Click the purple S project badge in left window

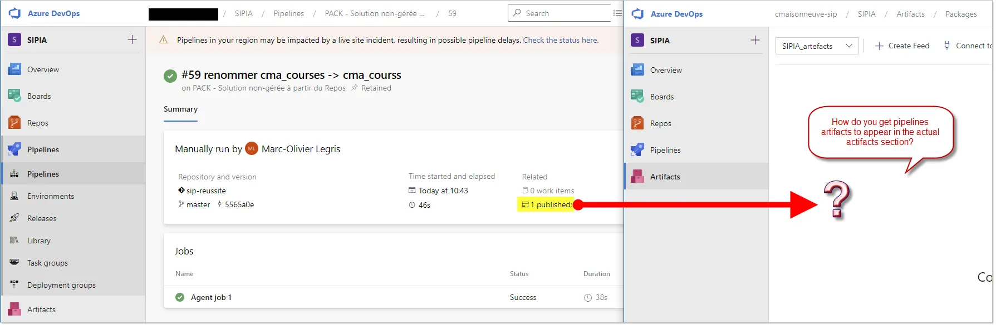[x=14, y=39]
